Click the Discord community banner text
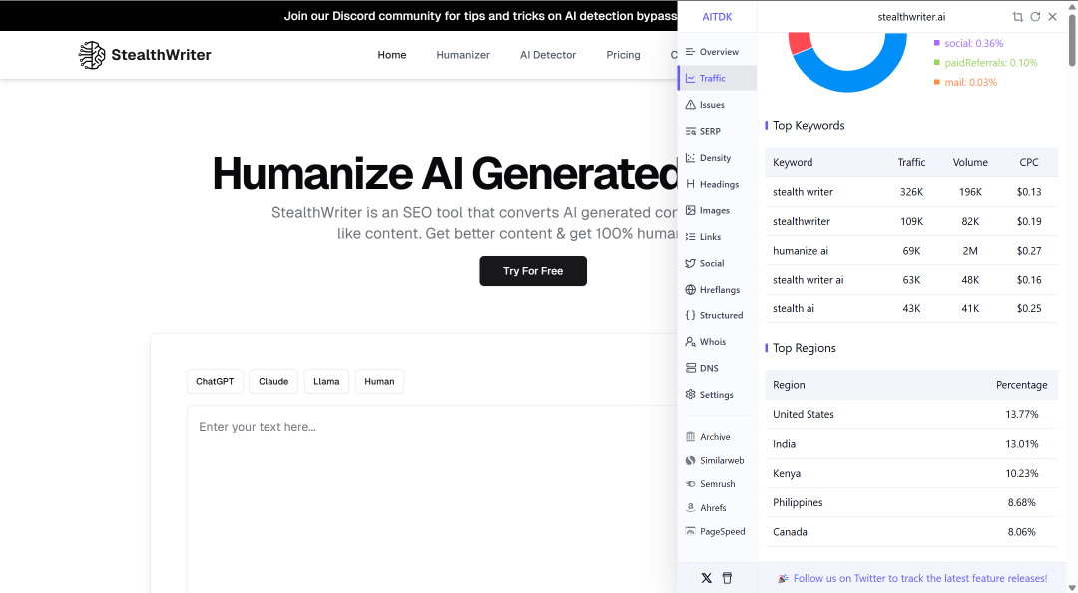 tap(480, 16)
